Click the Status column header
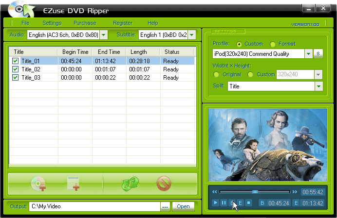Image resolution: width=337 pixels, height=218 pixels. [x=177, y=52]
